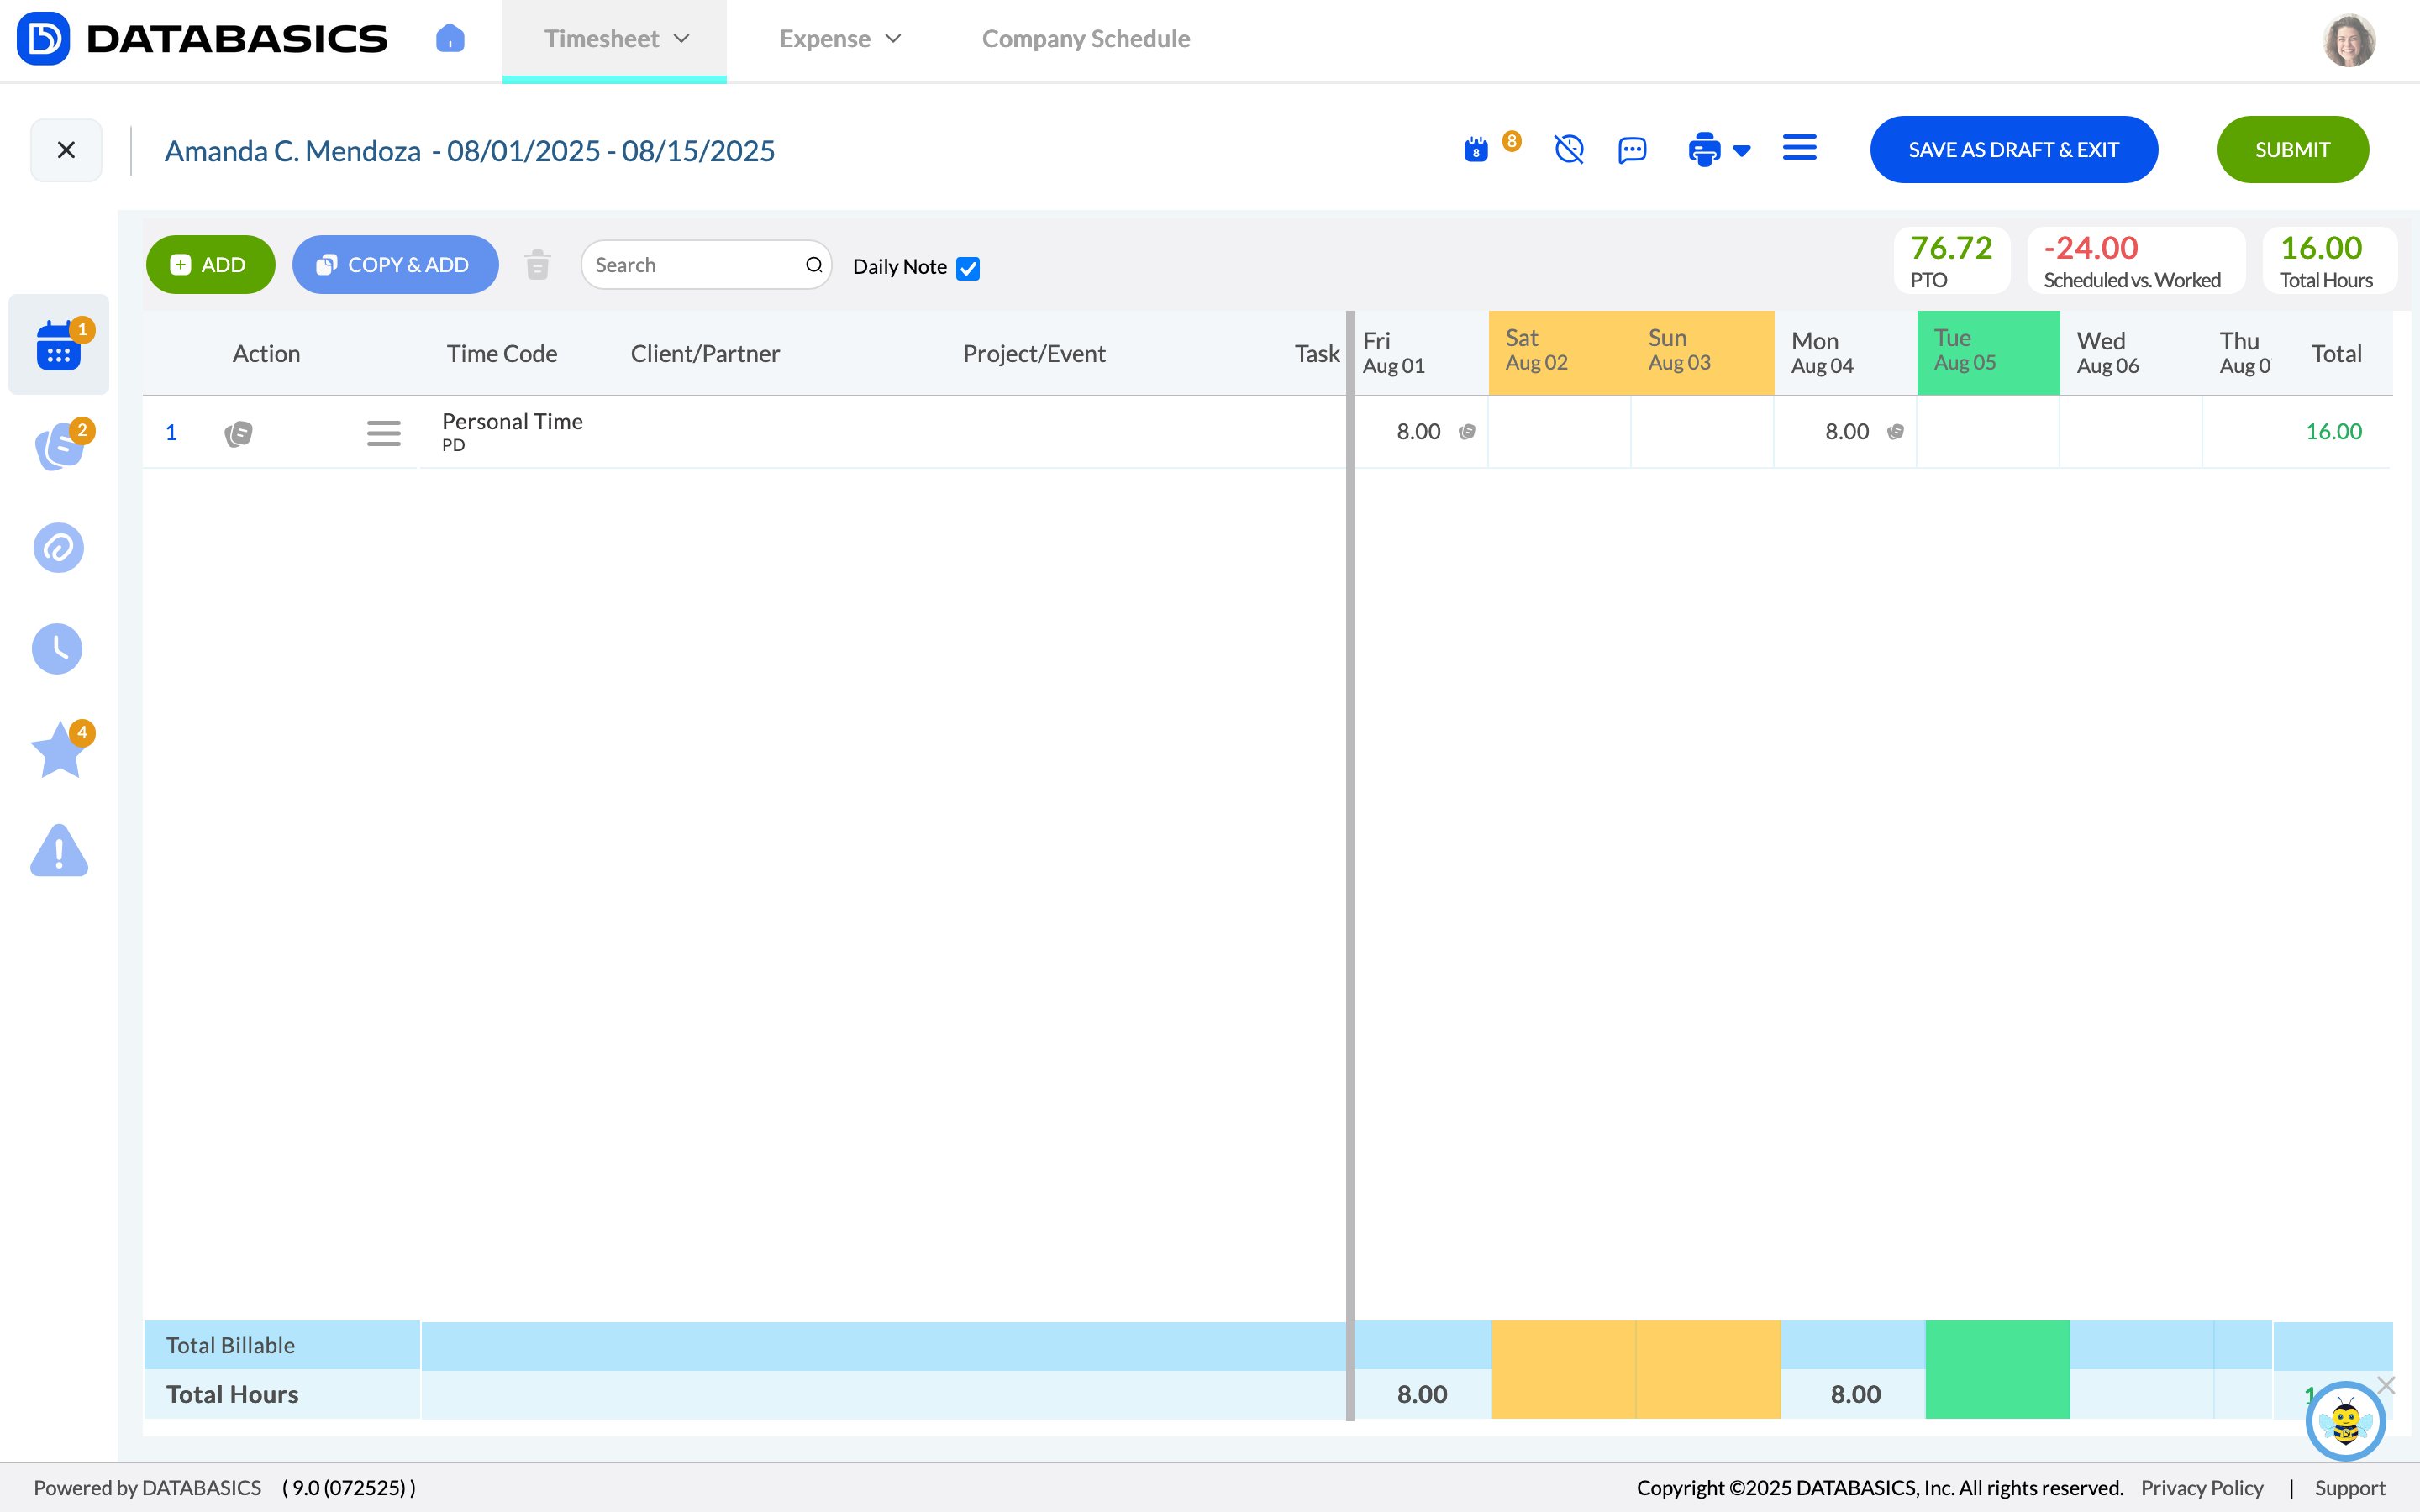Open the print options dropdown arrow
The height and width of the screenshot is (1512, 2420).
(1742, 151)
